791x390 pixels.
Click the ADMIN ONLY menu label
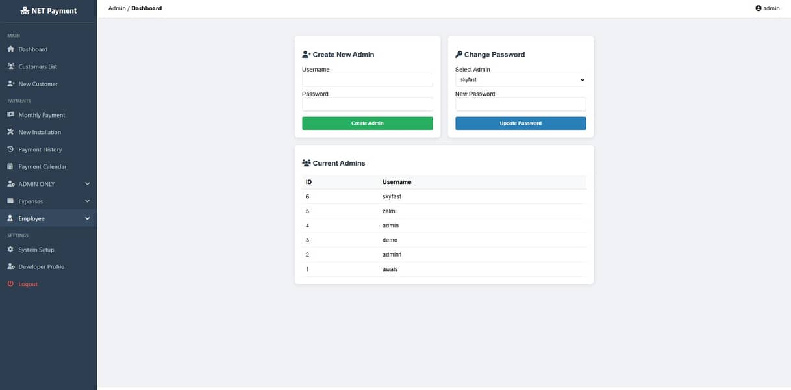pos(36,184)
